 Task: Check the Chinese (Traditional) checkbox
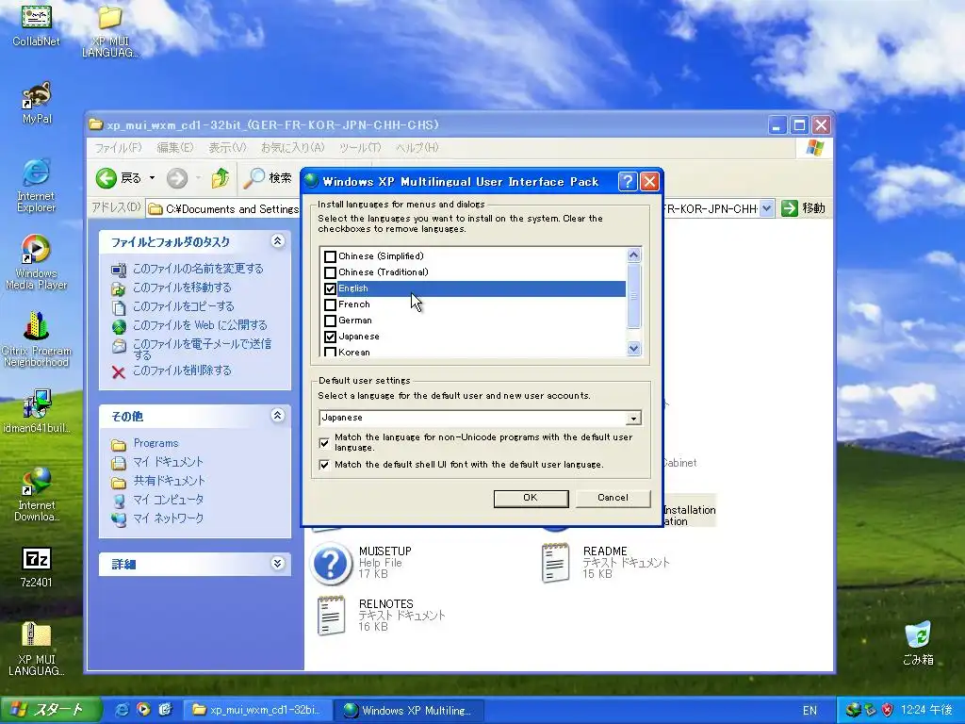(330, 272)
